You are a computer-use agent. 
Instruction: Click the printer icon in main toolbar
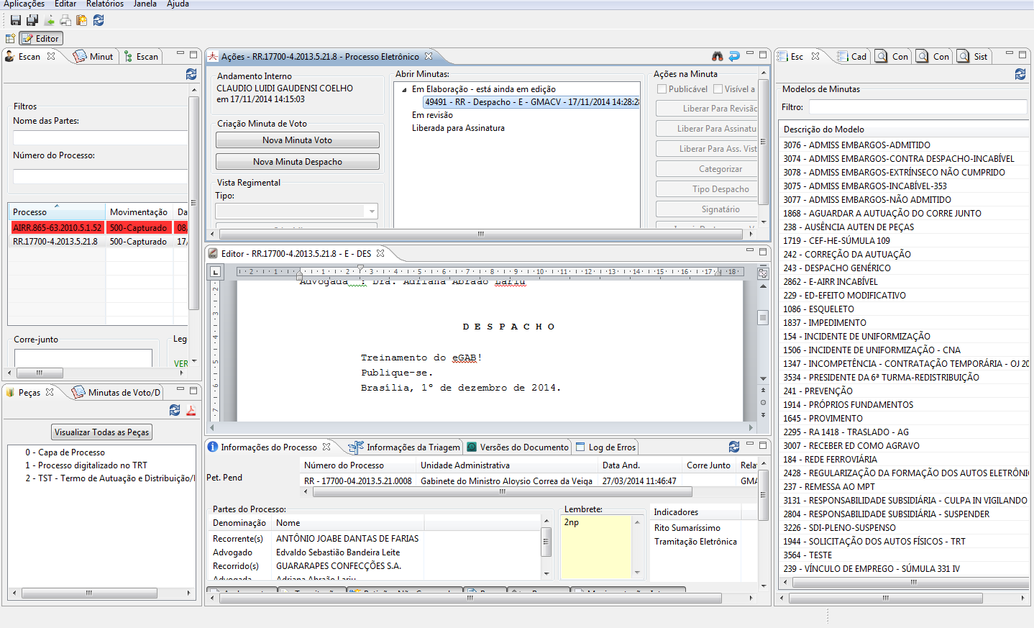[65, 21]
